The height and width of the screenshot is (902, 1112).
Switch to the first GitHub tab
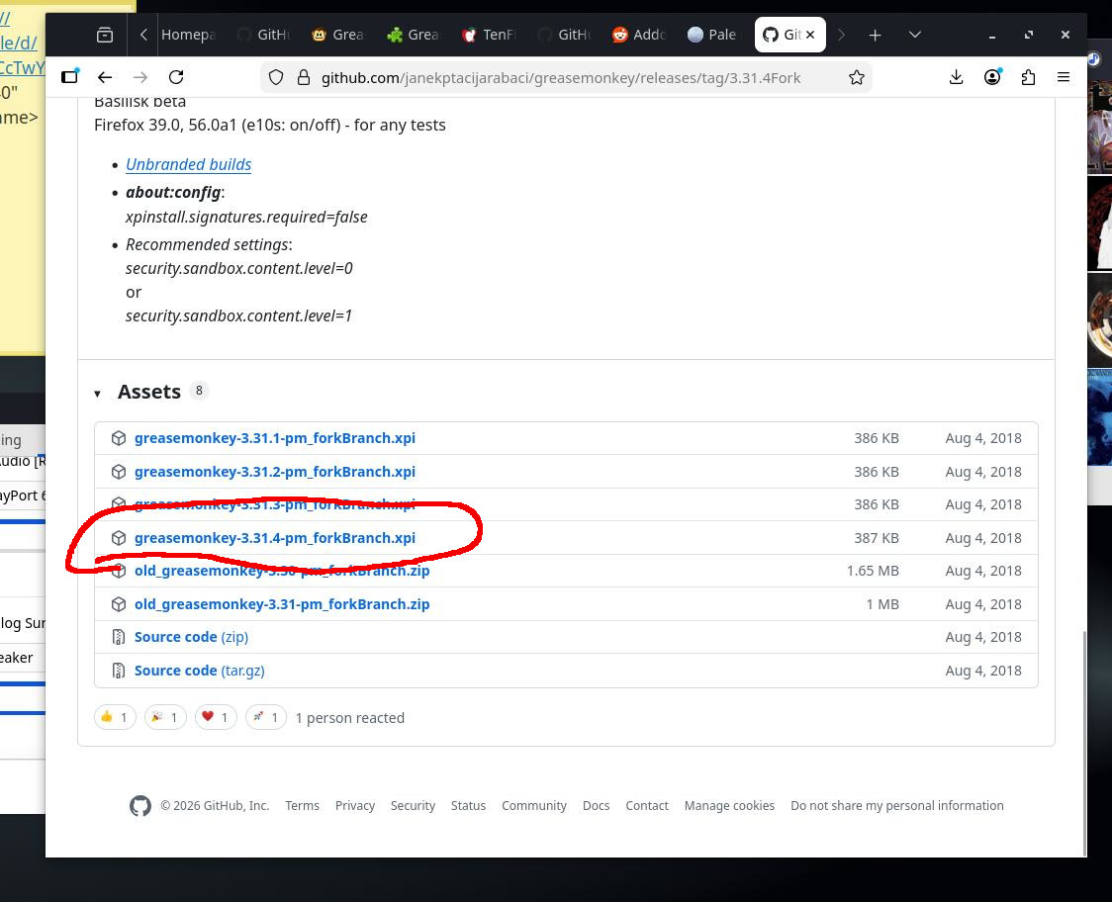tap(264, 35)
